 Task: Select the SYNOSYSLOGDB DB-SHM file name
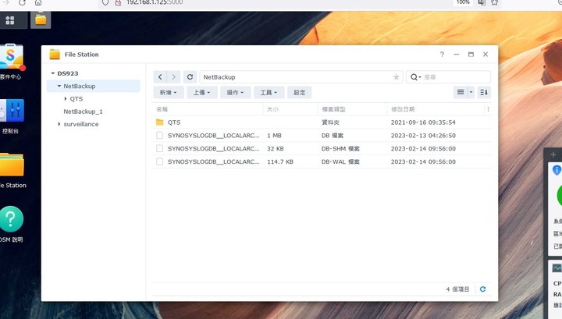coord(213,148)
